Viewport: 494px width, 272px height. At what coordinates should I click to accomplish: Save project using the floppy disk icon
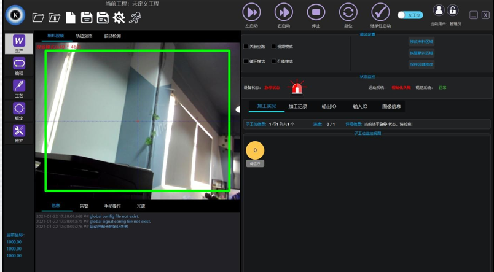click(x=87, y=17)
